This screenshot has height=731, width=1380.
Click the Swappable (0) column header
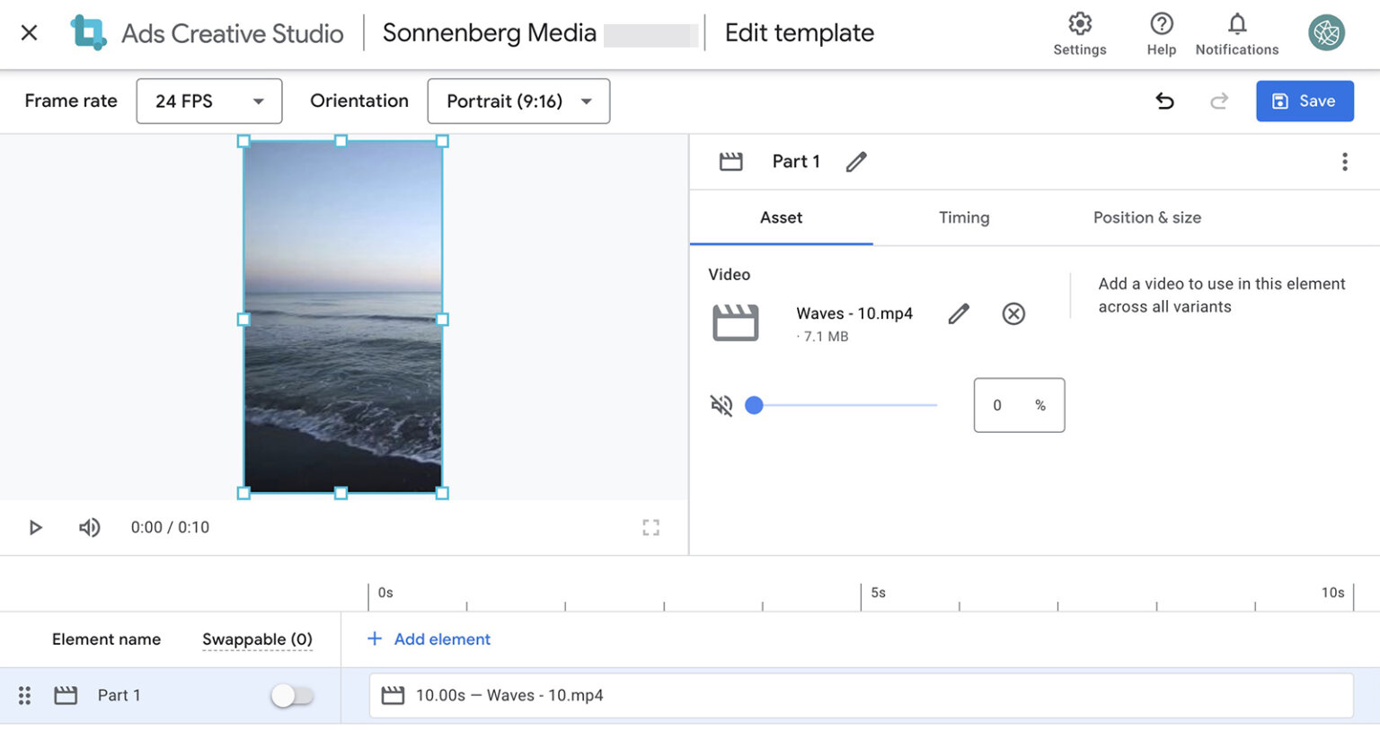point(257,639)
